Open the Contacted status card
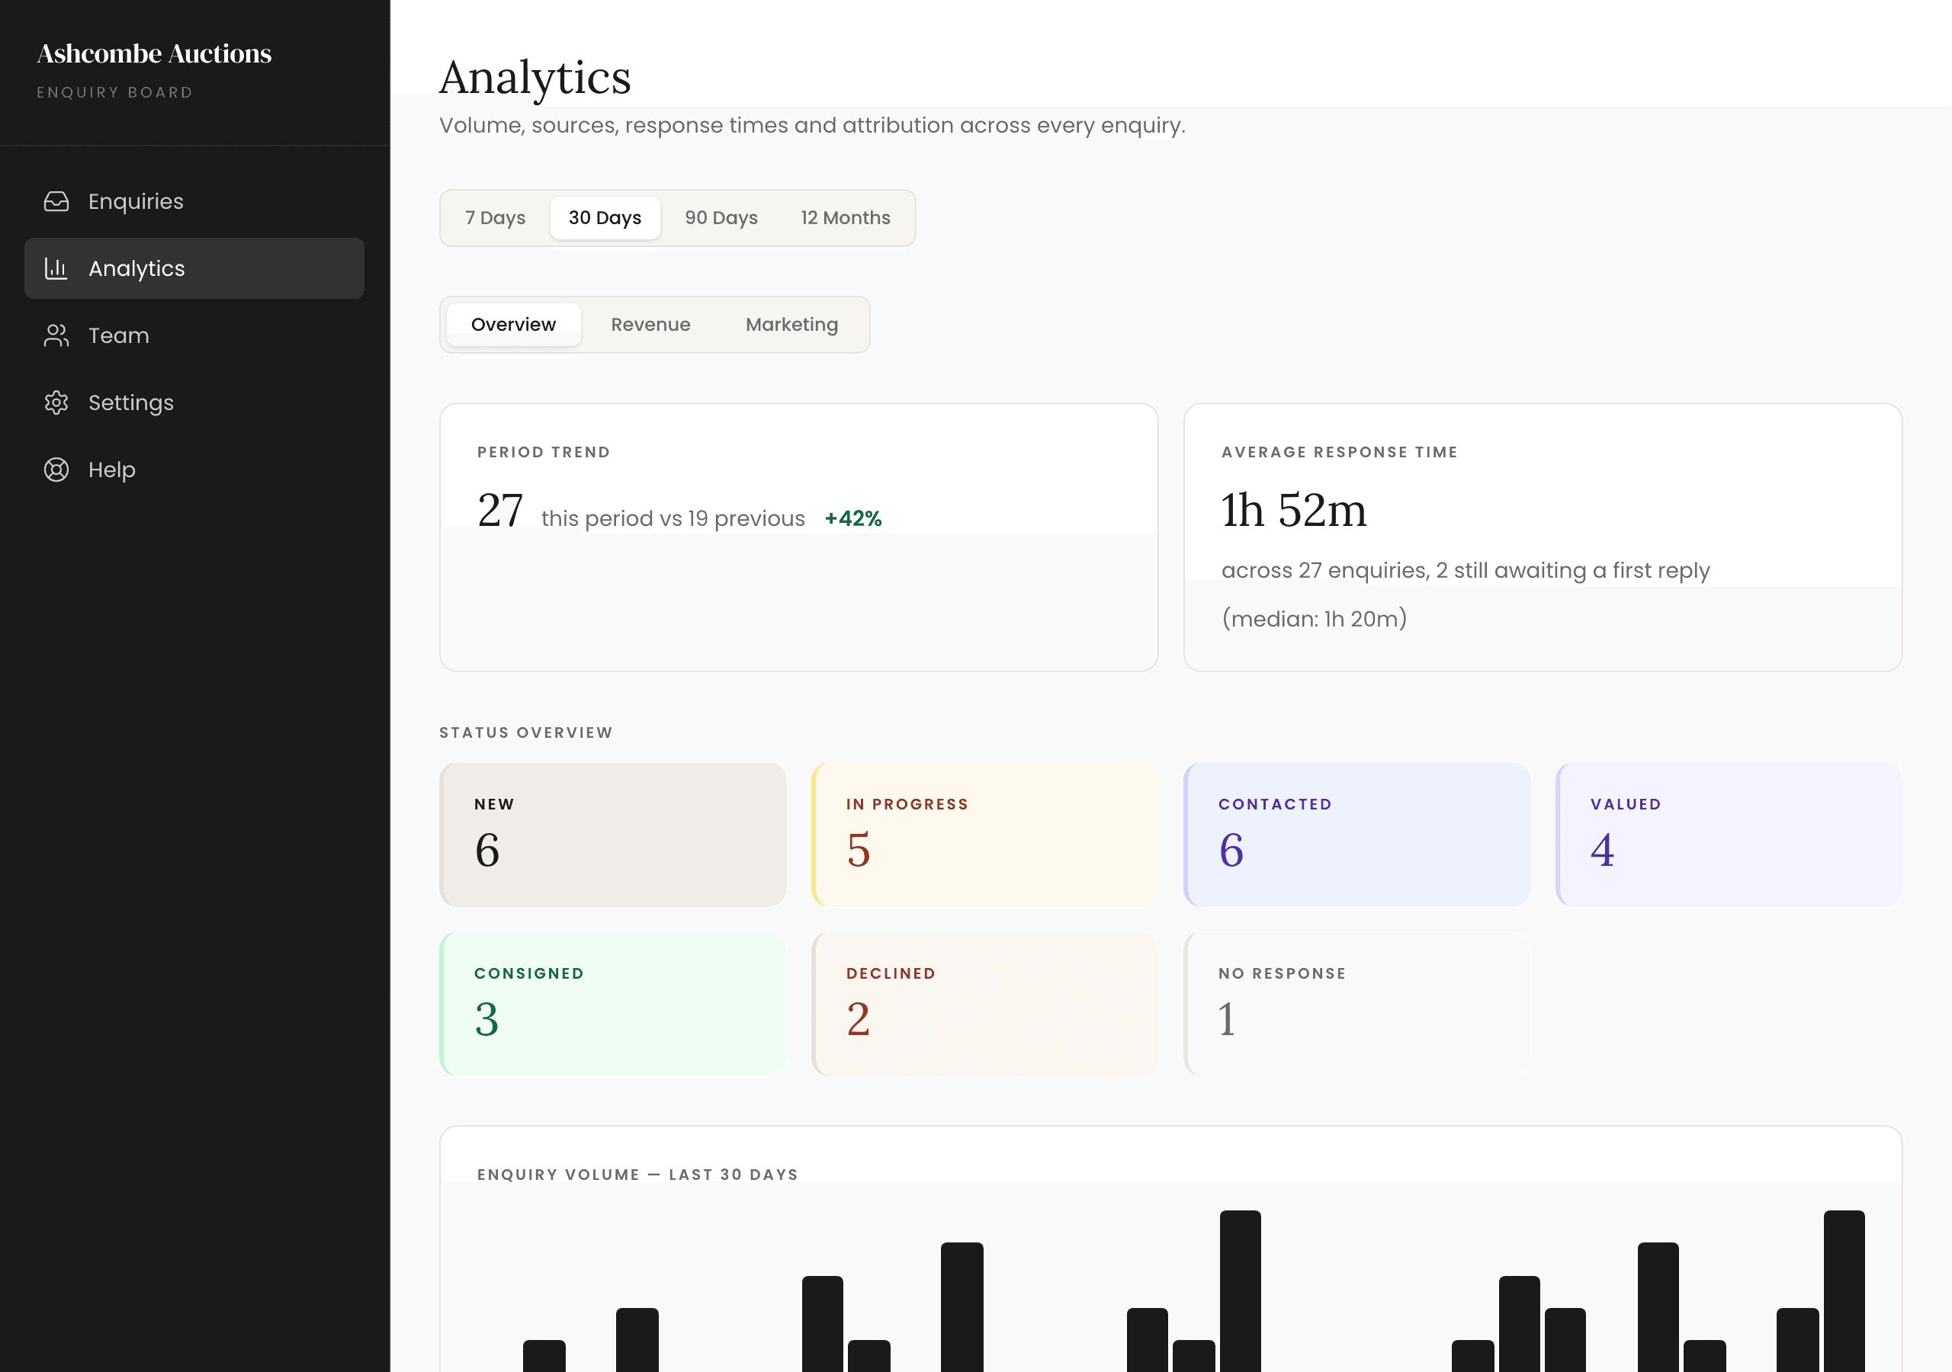Screen dimensions: 1952x1372 pyautogui.click(x=1357, y=835)
